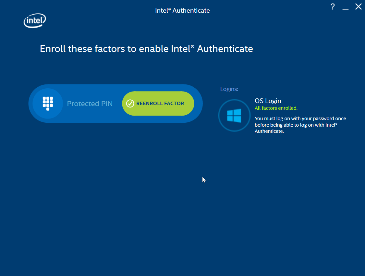
Task: Click the Protected PIN keypad icon
Action: (48, 103)
